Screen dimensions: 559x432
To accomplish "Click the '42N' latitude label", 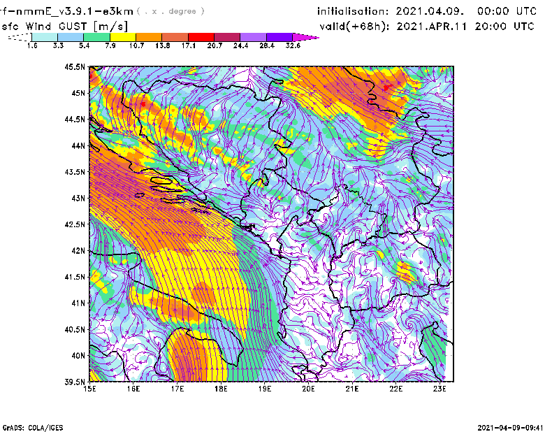I will tap(78, 251).
